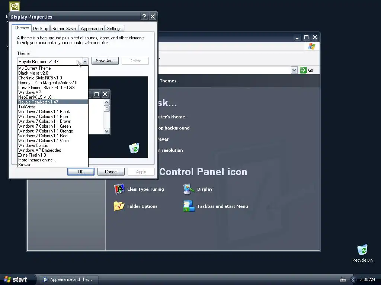Switch to the Themes tab

pos(22,28)
